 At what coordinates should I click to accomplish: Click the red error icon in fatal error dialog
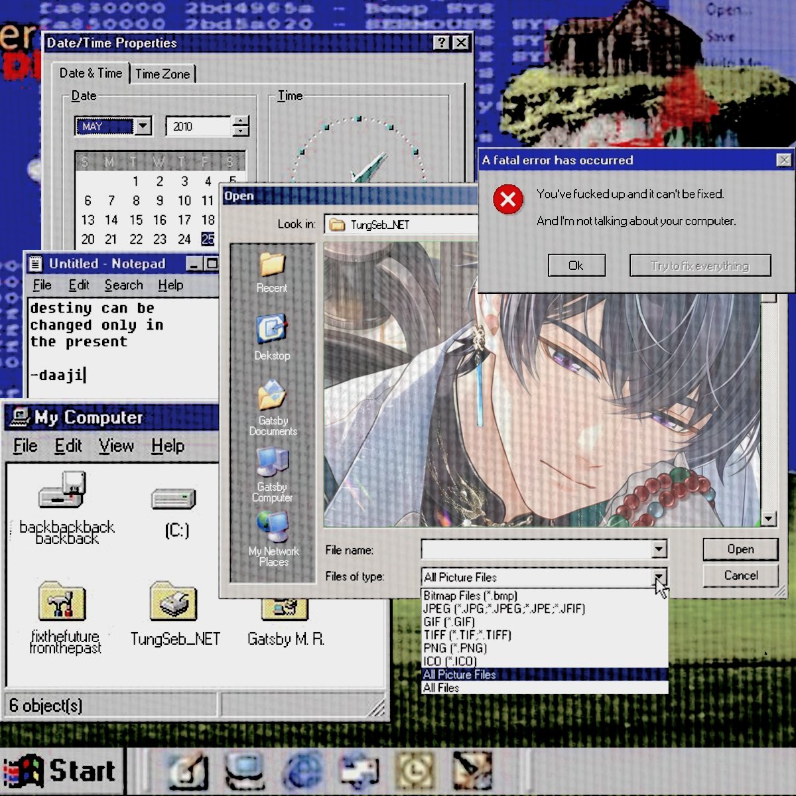(508, 199)
